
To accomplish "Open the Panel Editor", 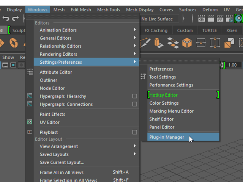I will [183, 127].
